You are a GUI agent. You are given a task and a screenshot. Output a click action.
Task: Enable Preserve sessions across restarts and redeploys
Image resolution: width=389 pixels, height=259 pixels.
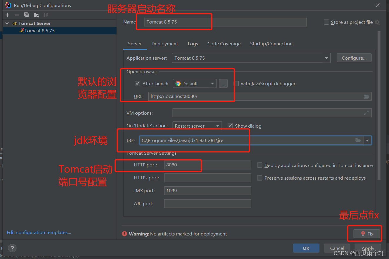pyautogui.click(x=260, y=178)
